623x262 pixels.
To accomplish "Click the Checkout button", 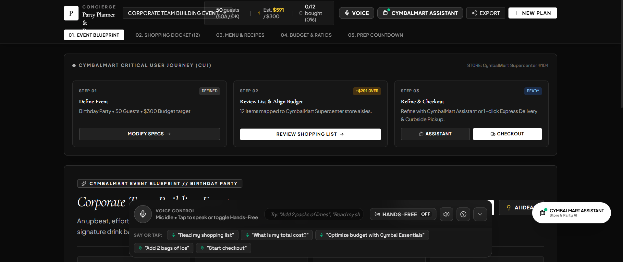I will (x=507, y=134).
